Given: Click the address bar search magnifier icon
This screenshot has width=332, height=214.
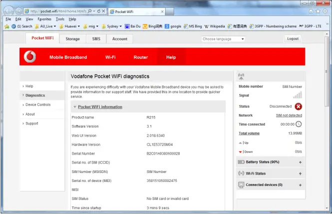Looking at the screenshot, I should point(90,11).
